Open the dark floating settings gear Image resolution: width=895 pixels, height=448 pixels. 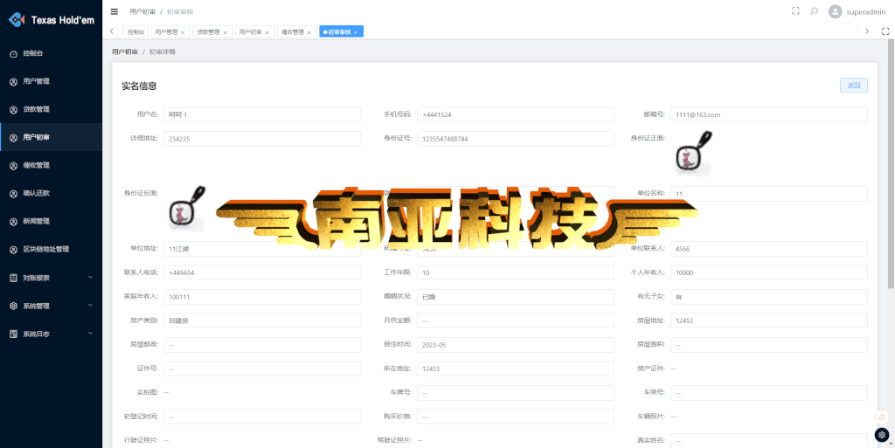(882, 435)
